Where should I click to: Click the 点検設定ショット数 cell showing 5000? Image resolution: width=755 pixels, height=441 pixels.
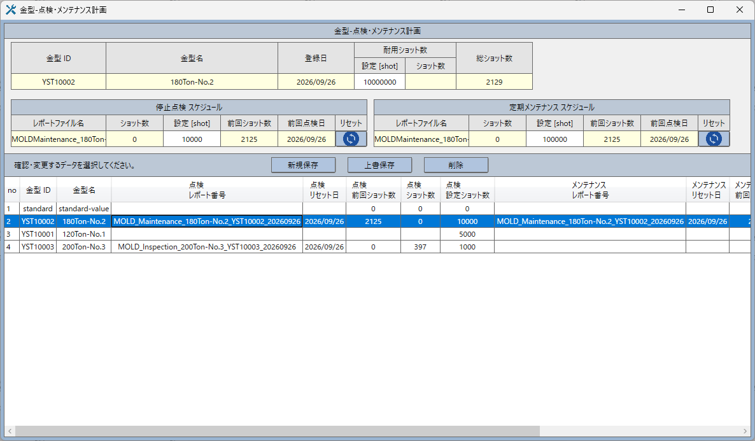[x=467, y=234]
